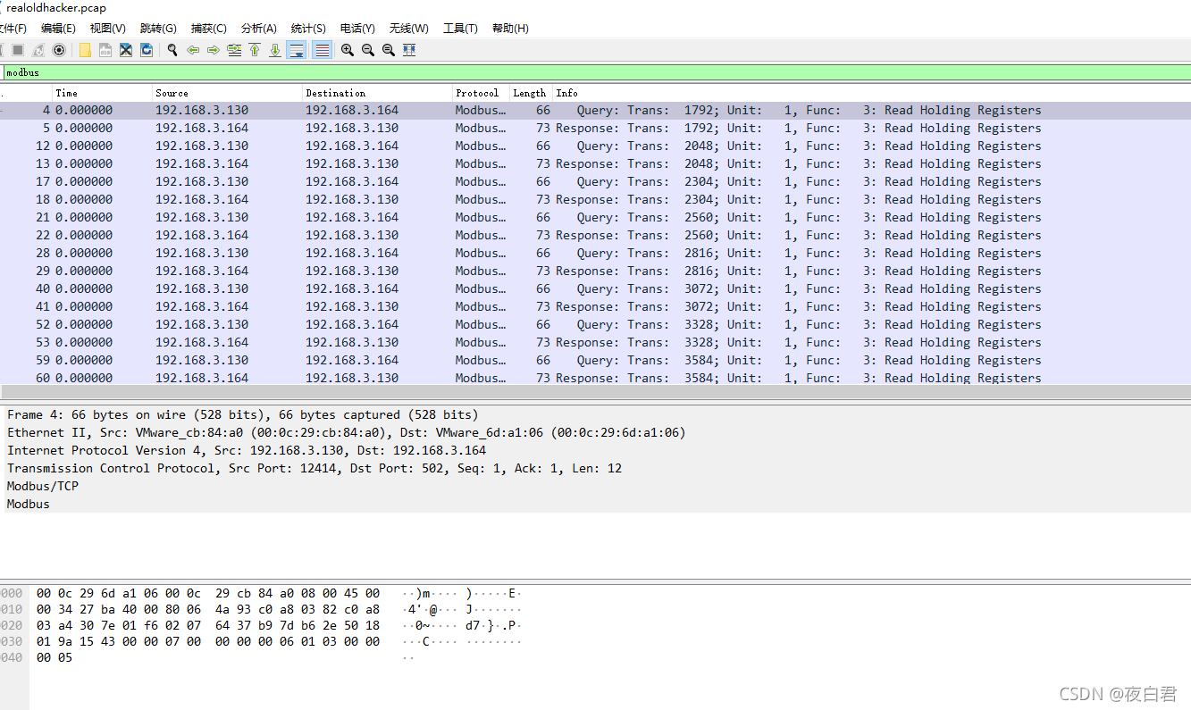
Task: Jump to the first packet icon
Action: pyautogui.click(x=255, y=50)
